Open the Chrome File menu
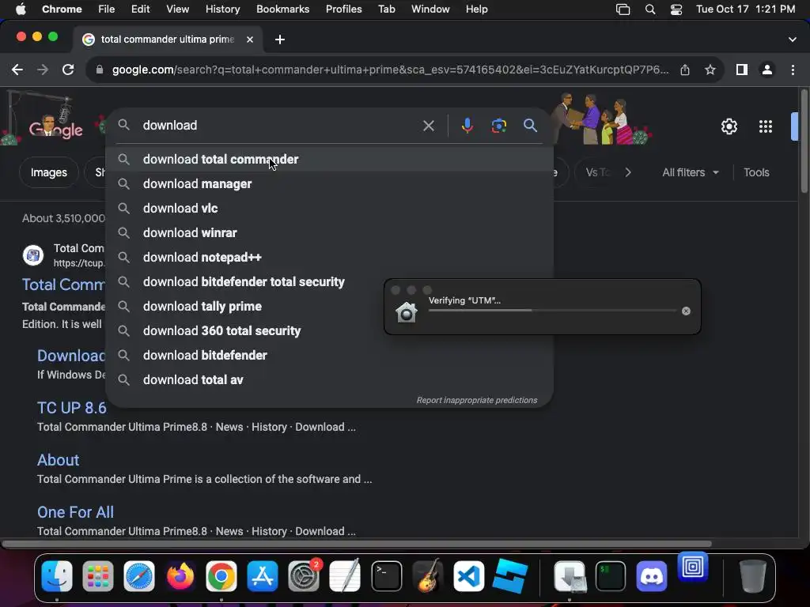 click(107, 9)
